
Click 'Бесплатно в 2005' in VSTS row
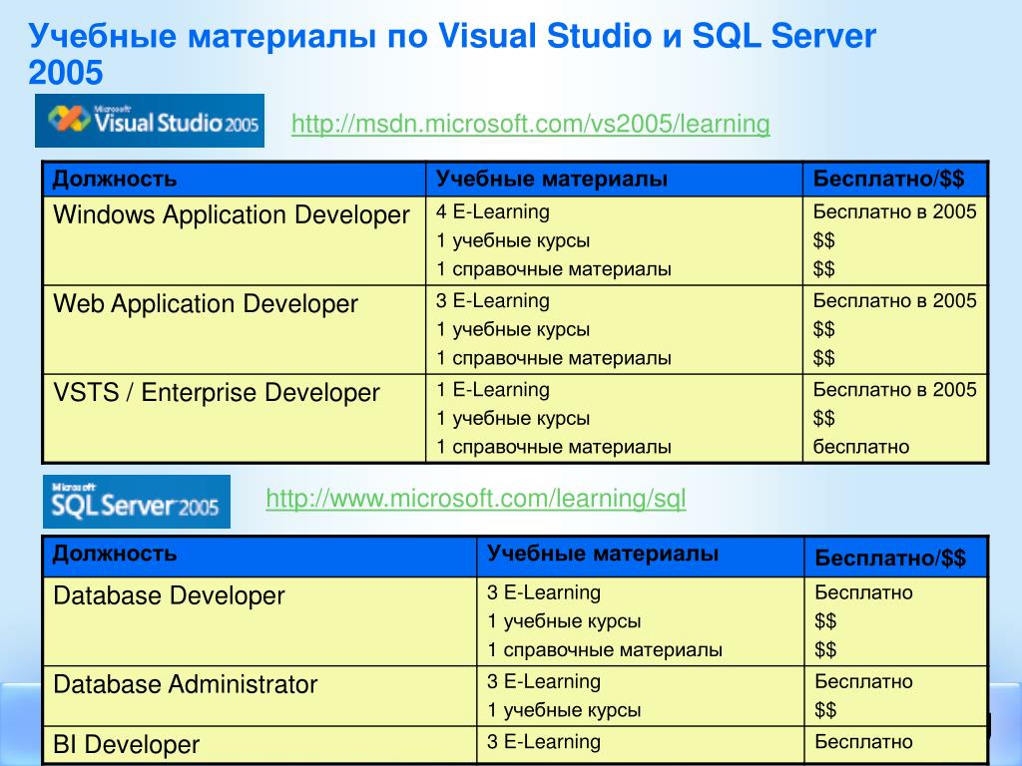(x=895, y=390)
